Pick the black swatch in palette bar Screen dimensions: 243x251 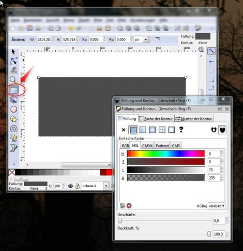18,172
